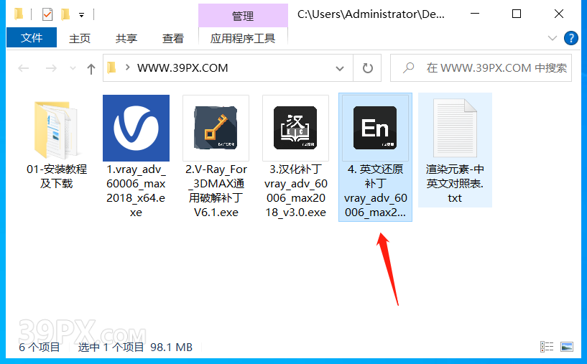Click the 管理 contextual tab header
Image resolution: width=587 pixels, height=364 pixels.
pos(243,16)
